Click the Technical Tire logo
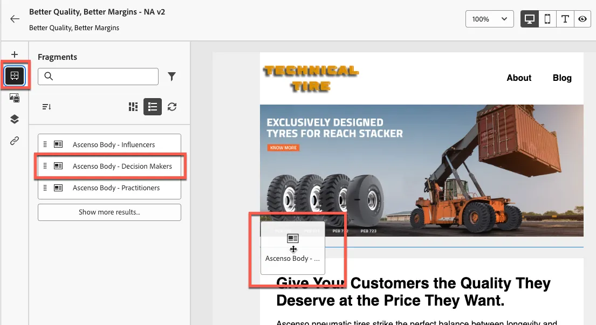596x325 pixels. [311, 78]
